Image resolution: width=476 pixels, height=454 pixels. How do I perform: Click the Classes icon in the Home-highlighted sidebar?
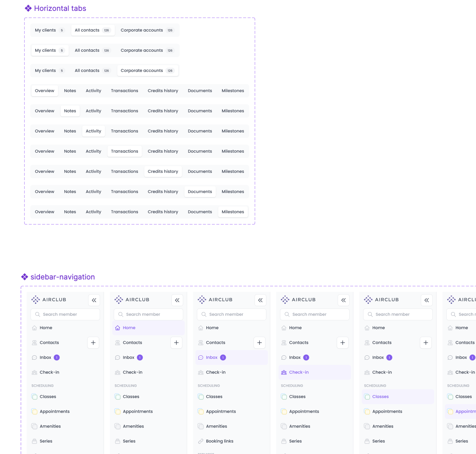pos(118,397)
